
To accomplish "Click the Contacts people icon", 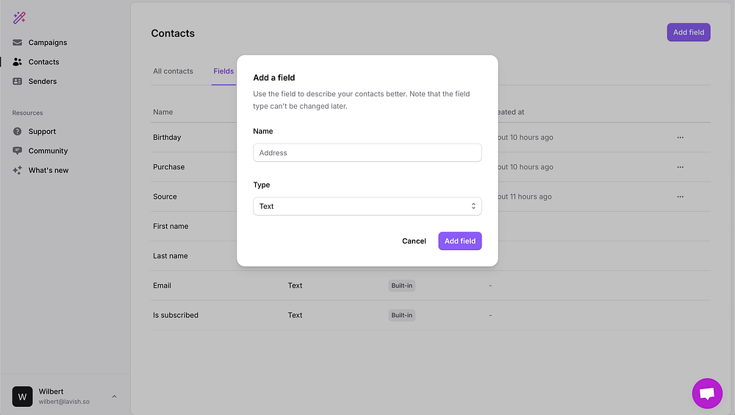I will click(x=18, y=62).
